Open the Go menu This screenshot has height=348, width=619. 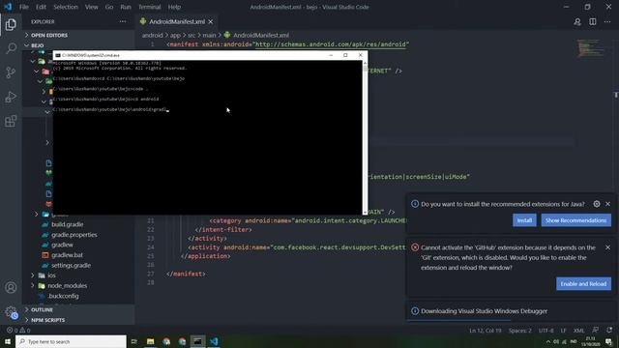point(109,7)
